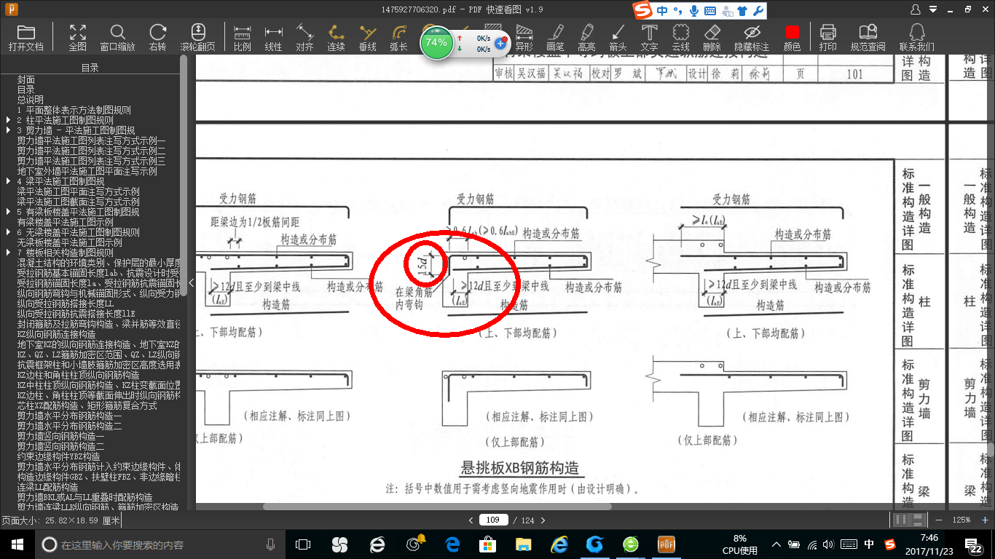Screen dimensions: 995x559
Task: Expand tree item 3 剪力墙 平法施工图制图规
Action: pyautogui.click(x=8, y=130)
